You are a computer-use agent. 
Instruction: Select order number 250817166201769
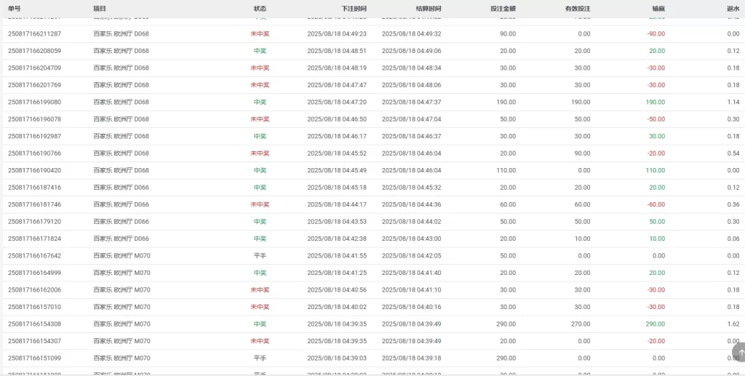pyautogui.click(x=34, y=85)
